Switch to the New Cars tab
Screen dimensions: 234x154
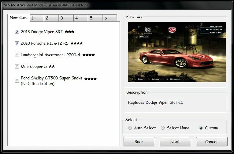pyautogui.click(x=19, y=18)
